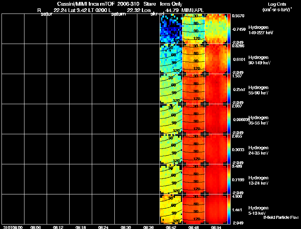Click the color bar beside Hydrogen 149-227 keV

pos(229,29)
